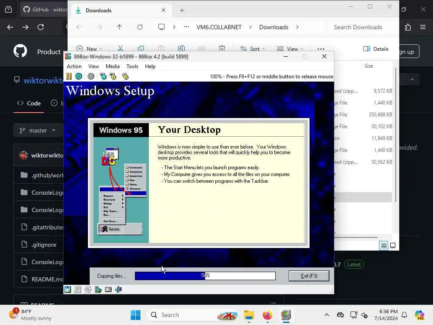Click the Explorer This PC monitor icon
Image resolution: width=433 pixels, height=325 pixels.
pos(162,27)
